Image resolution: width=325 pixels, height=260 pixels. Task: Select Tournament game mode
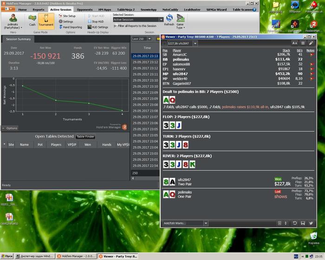tap(46, 21)
